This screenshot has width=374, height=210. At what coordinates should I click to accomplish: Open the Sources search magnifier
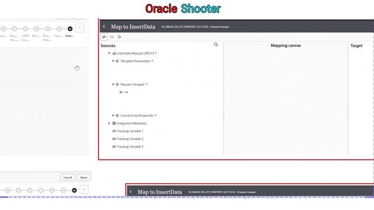coord(216,44)
